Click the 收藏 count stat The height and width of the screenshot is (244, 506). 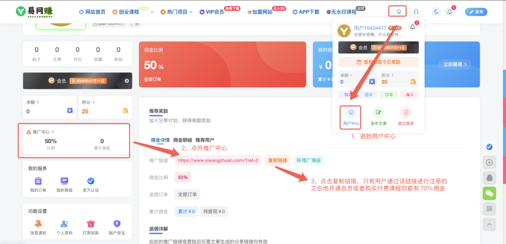click(x=98, y=54)
